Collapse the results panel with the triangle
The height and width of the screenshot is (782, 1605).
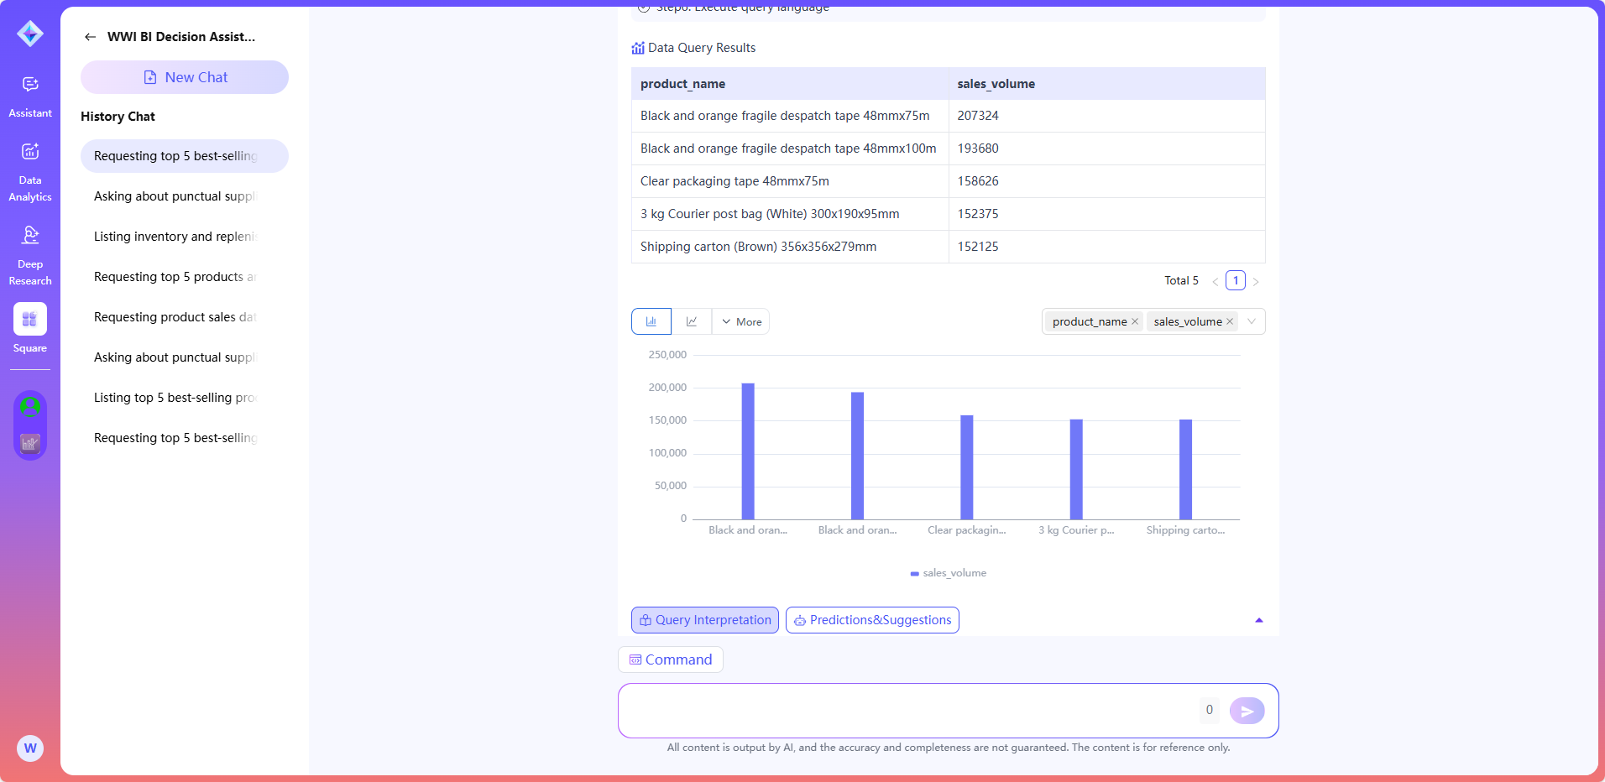pyautogui.click(x=1258, y=620)
